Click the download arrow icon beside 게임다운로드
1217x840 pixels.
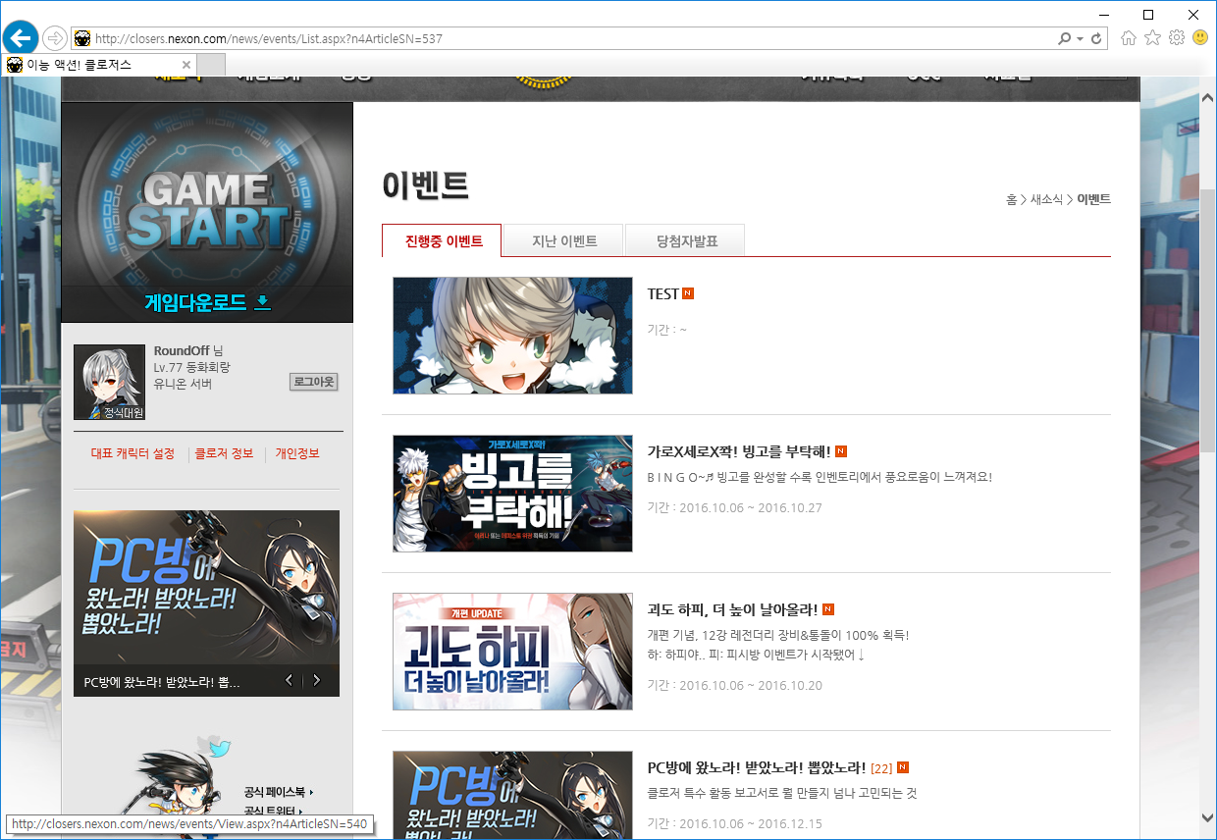point(262,303)
